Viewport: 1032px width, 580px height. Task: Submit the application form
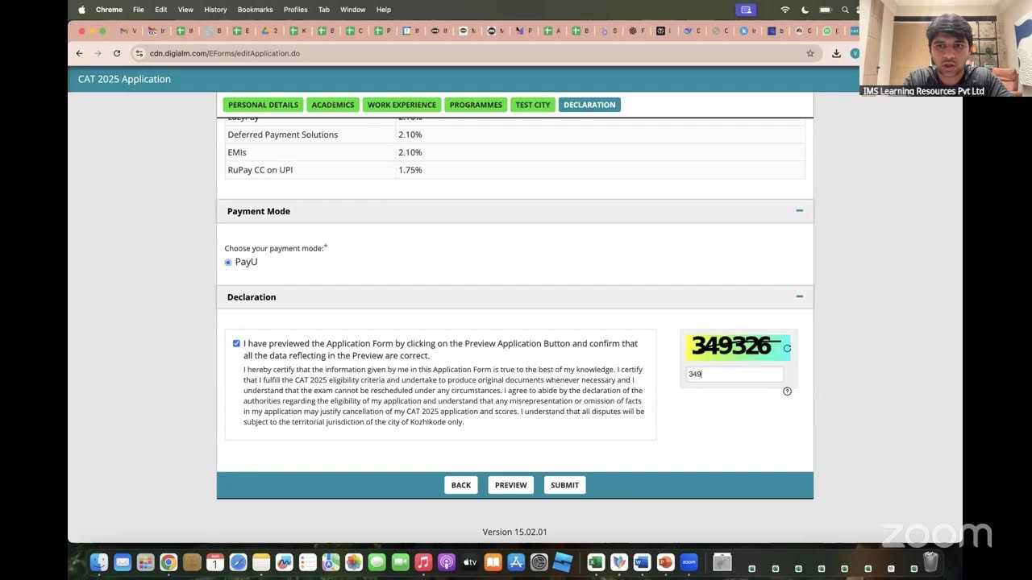[564, 485]
